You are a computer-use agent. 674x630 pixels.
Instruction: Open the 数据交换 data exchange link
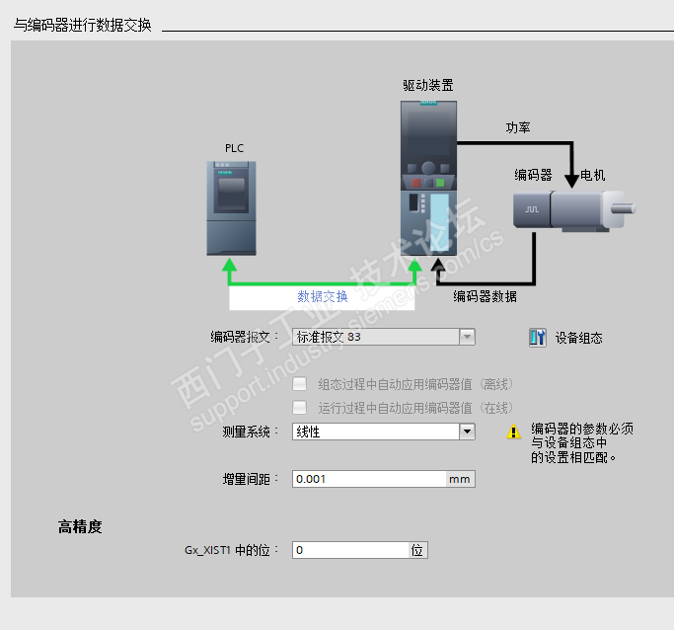(323, 296)
